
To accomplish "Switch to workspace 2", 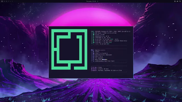I will (x=6, y=1).
